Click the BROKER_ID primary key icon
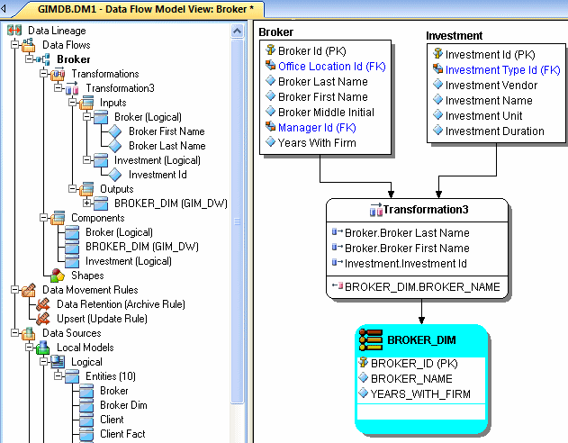 click(363, 363)
